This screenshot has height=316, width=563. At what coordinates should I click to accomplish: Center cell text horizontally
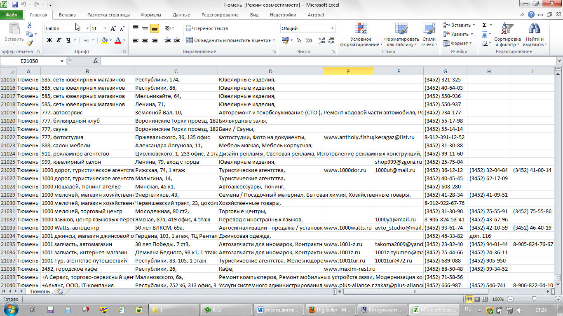(145, 40)
